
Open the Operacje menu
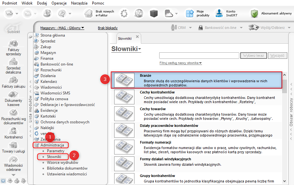pyautogui.click(x=59, y=3)
